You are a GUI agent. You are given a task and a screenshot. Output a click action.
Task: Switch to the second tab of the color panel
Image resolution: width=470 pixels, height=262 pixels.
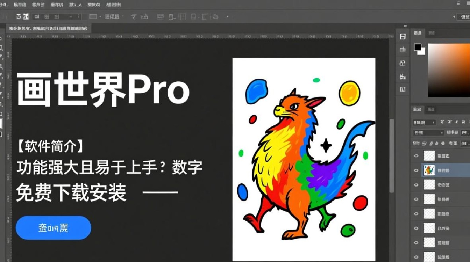[432, 32]
